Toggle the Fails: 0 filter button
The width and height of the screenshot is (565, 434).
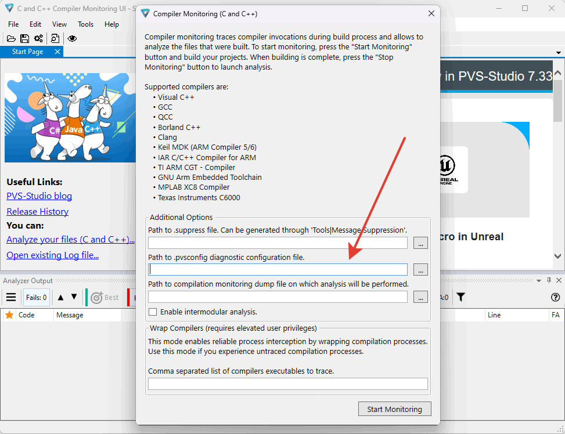(37, 298)
